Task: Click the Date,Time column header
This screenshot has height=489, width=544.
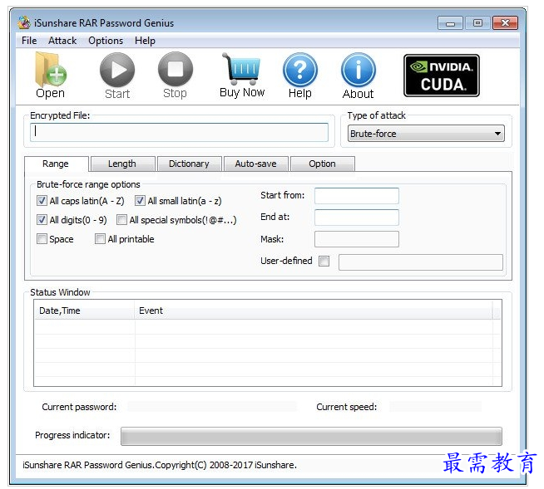Action: 84,311
